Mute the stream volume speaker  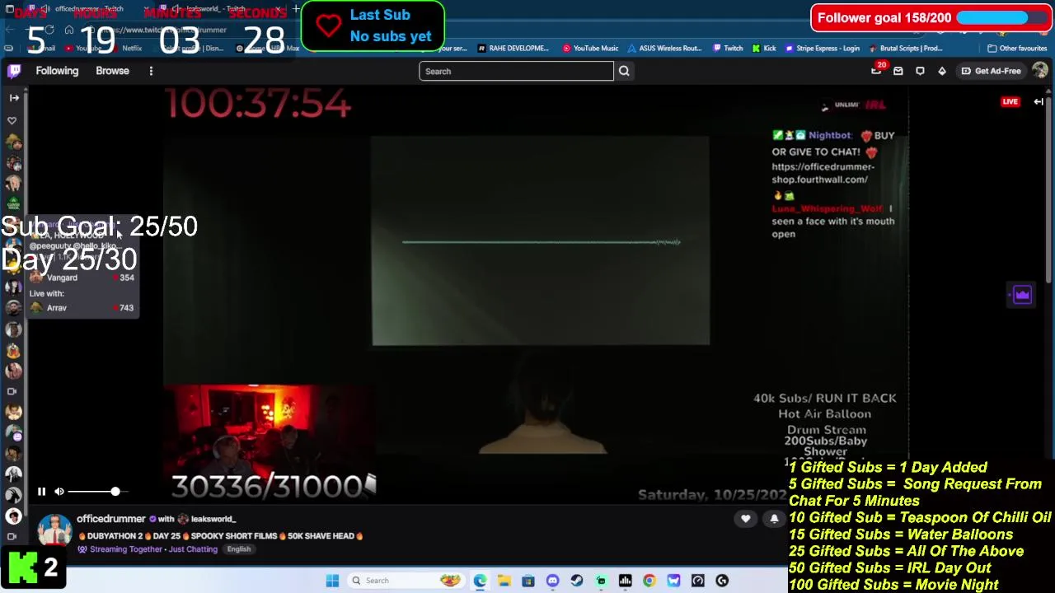click(59, 492)
